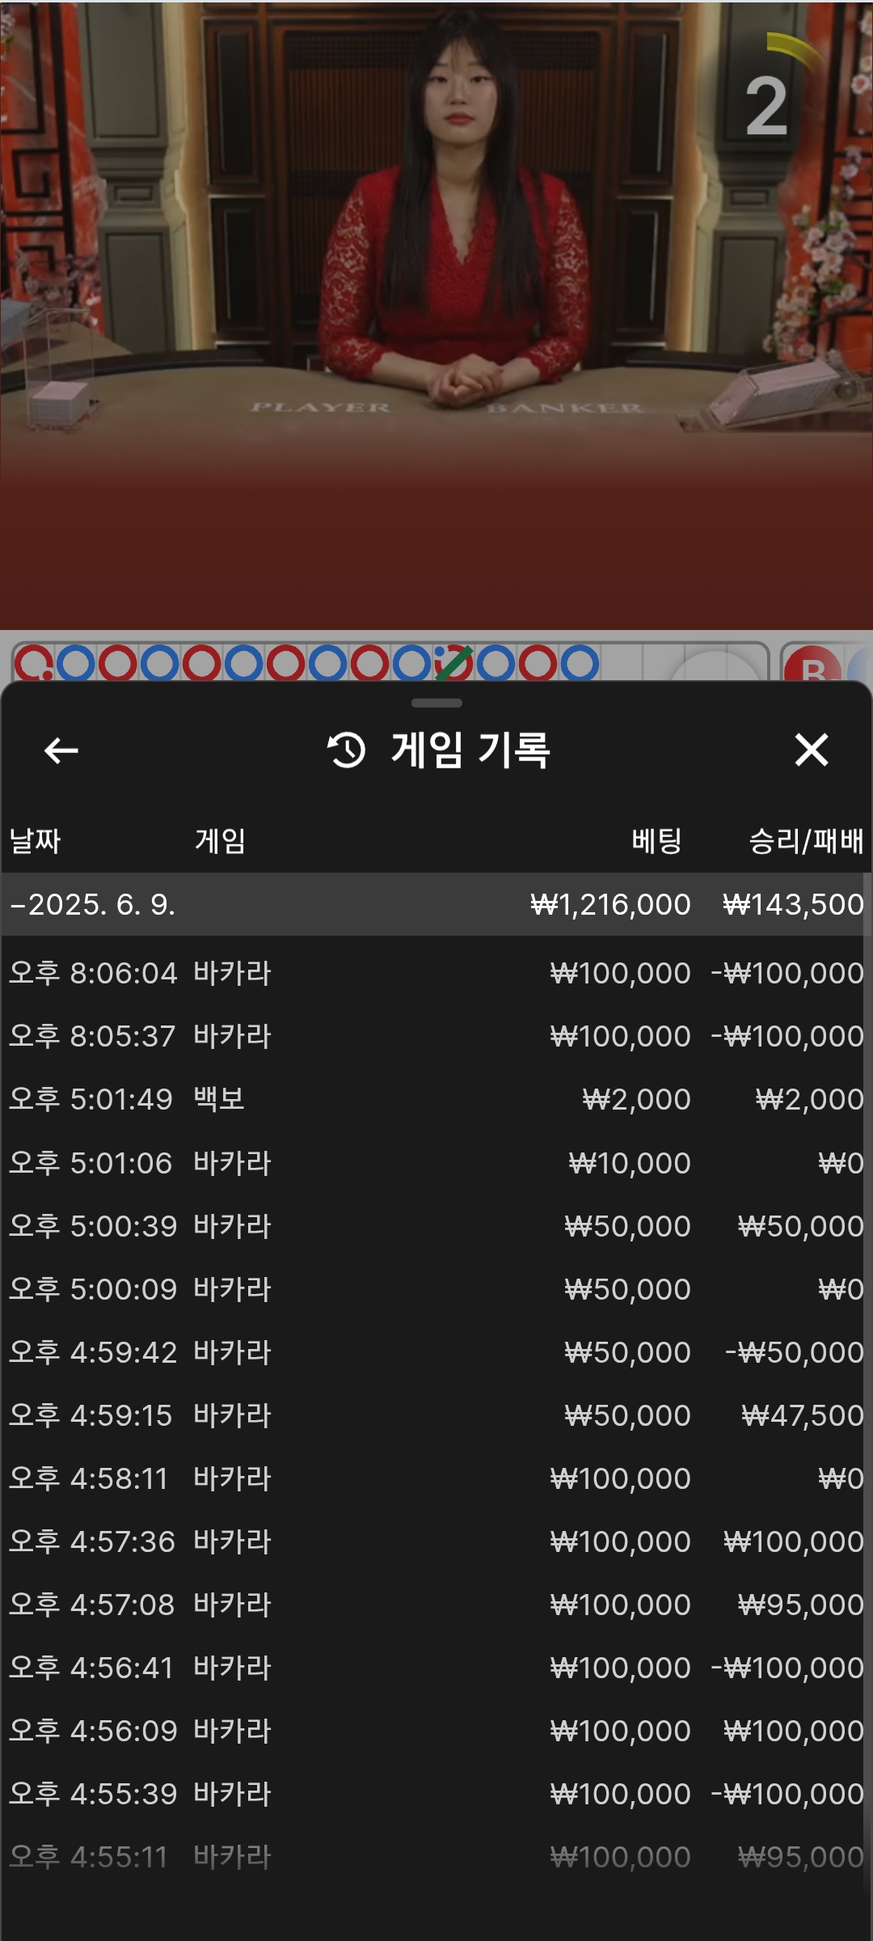Tap the clock history icon beside 게임 기록
Screen dimensions: 873x1941
click(347, 750)
